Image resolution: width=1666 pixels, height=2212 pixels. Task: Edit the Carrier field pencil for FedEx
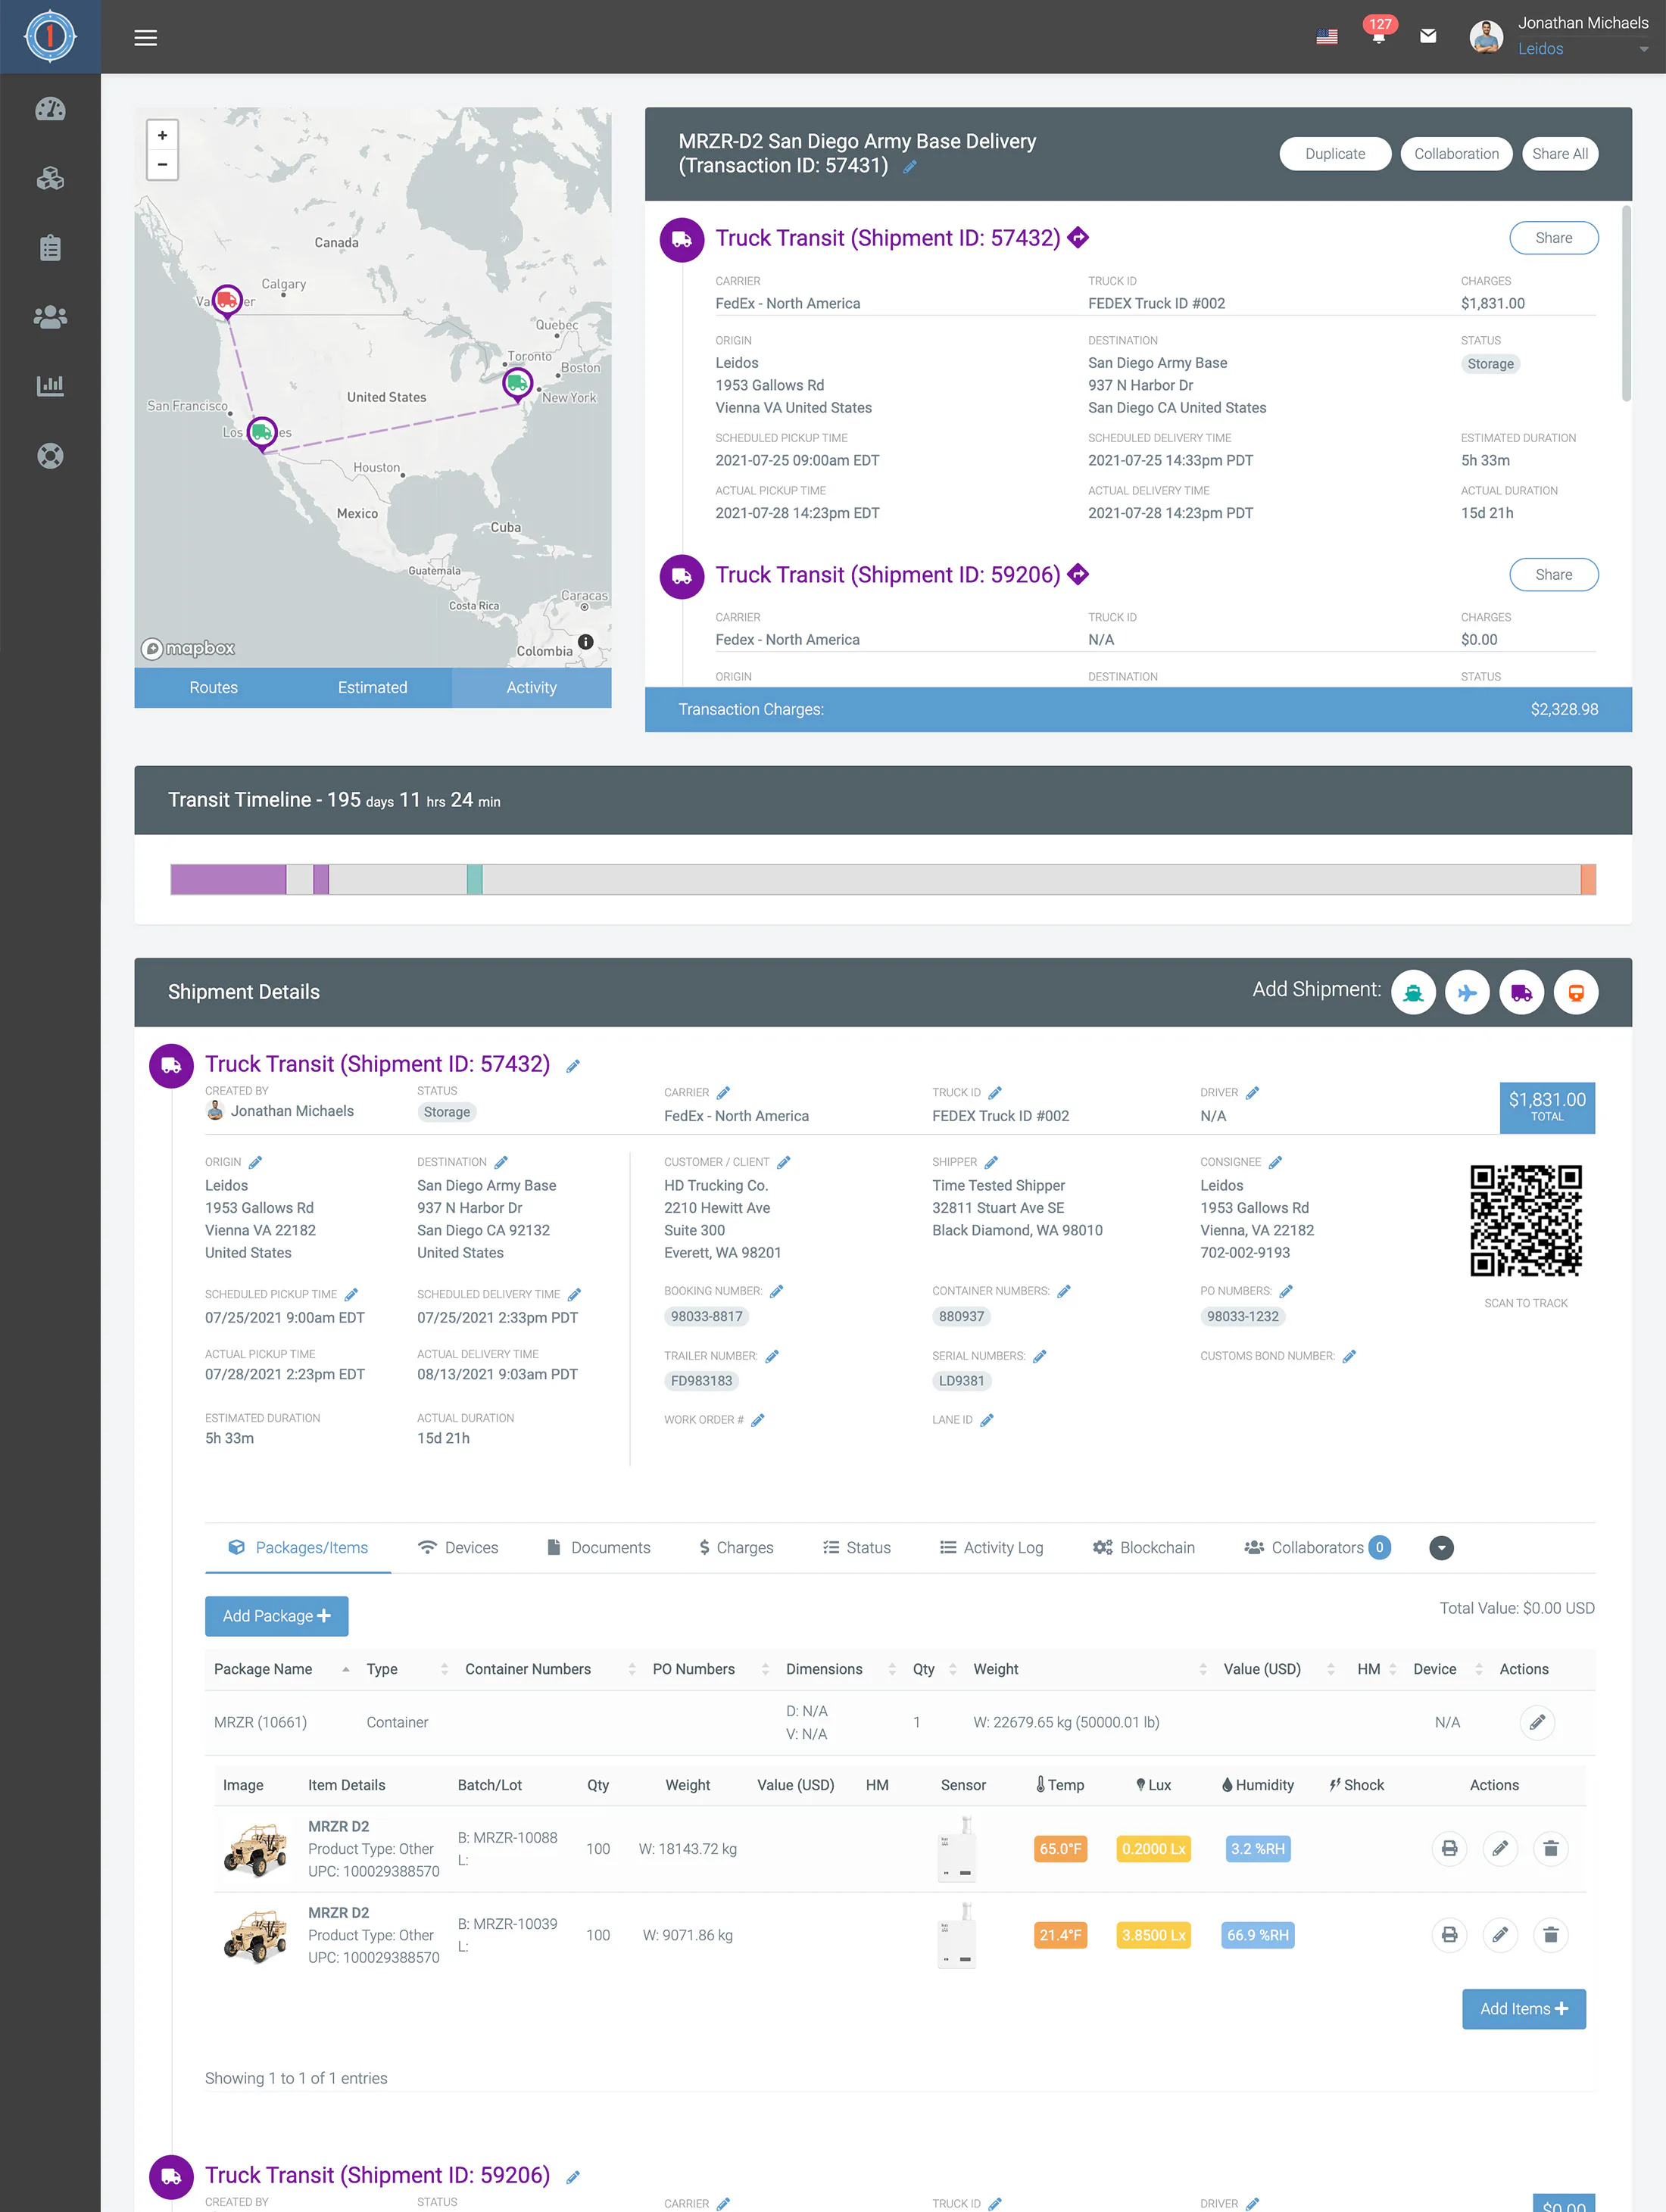(x=723, y=1093)
